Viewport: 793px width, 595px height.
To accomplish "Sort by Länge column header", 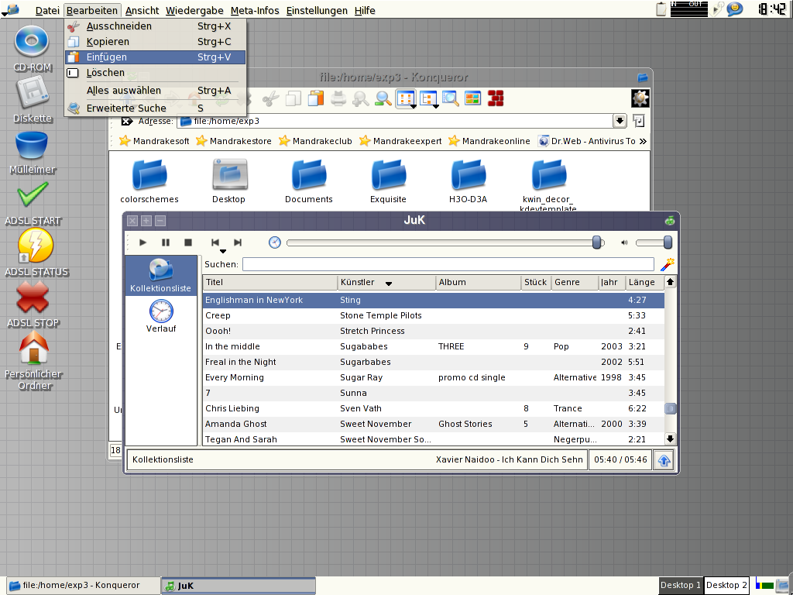I will [644, 282].
